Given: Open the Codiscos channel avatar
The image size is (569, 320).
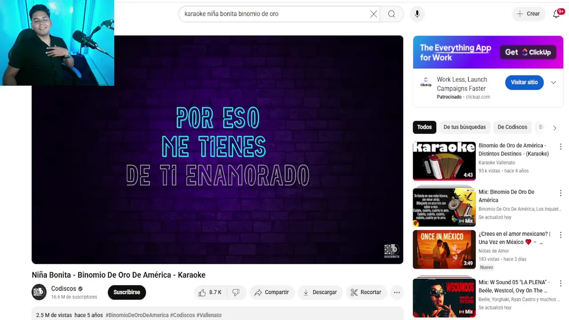Looking at the screenshot, I should coord(39,292).
